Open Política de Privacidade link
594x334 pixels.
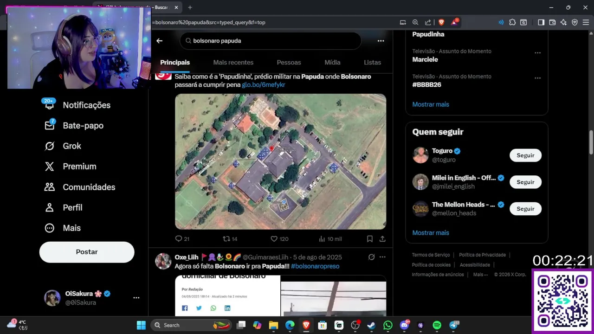(483, 255)
